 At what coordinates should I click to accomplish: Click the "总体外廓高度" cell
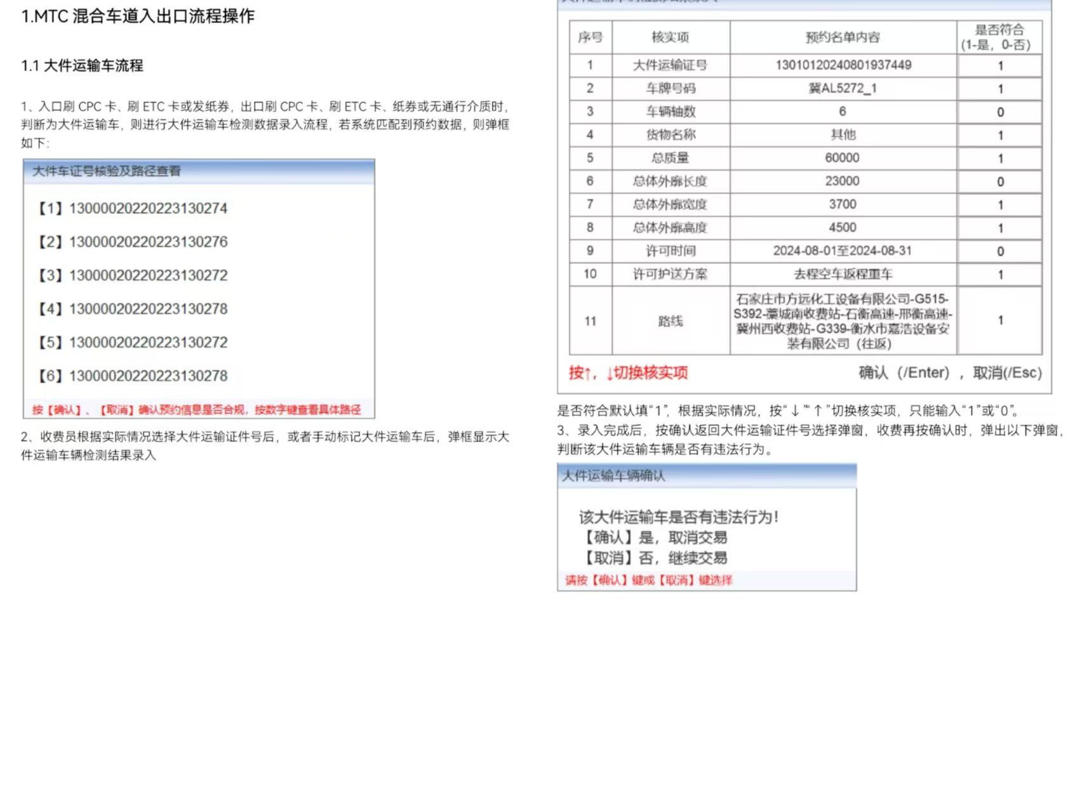click(x=670, y=228)
